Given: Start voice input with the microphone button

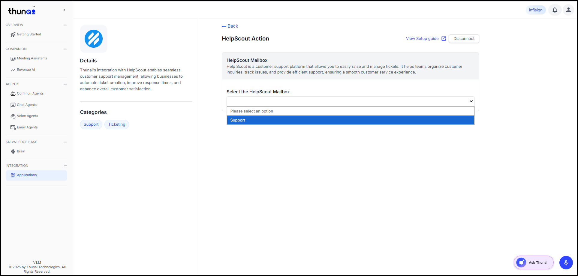Looking at the screenshot, I should [x=566, y=263].
